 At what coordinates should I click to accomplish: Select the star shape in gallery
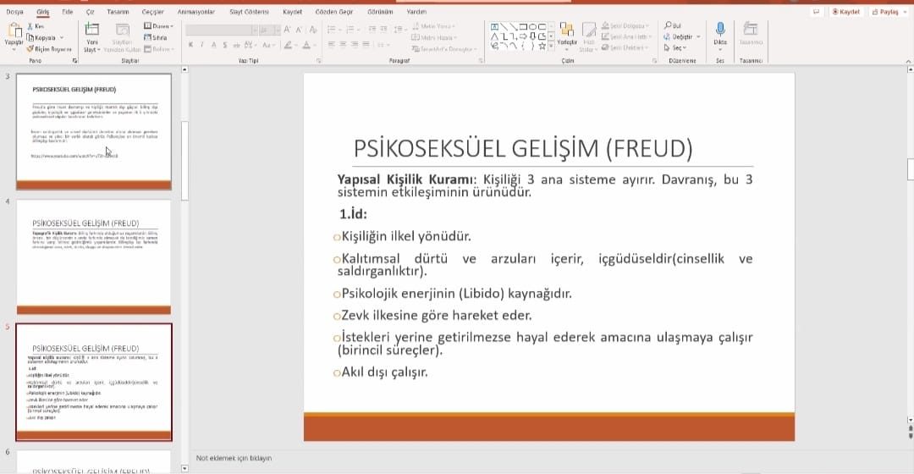click(x=542, y=46)
